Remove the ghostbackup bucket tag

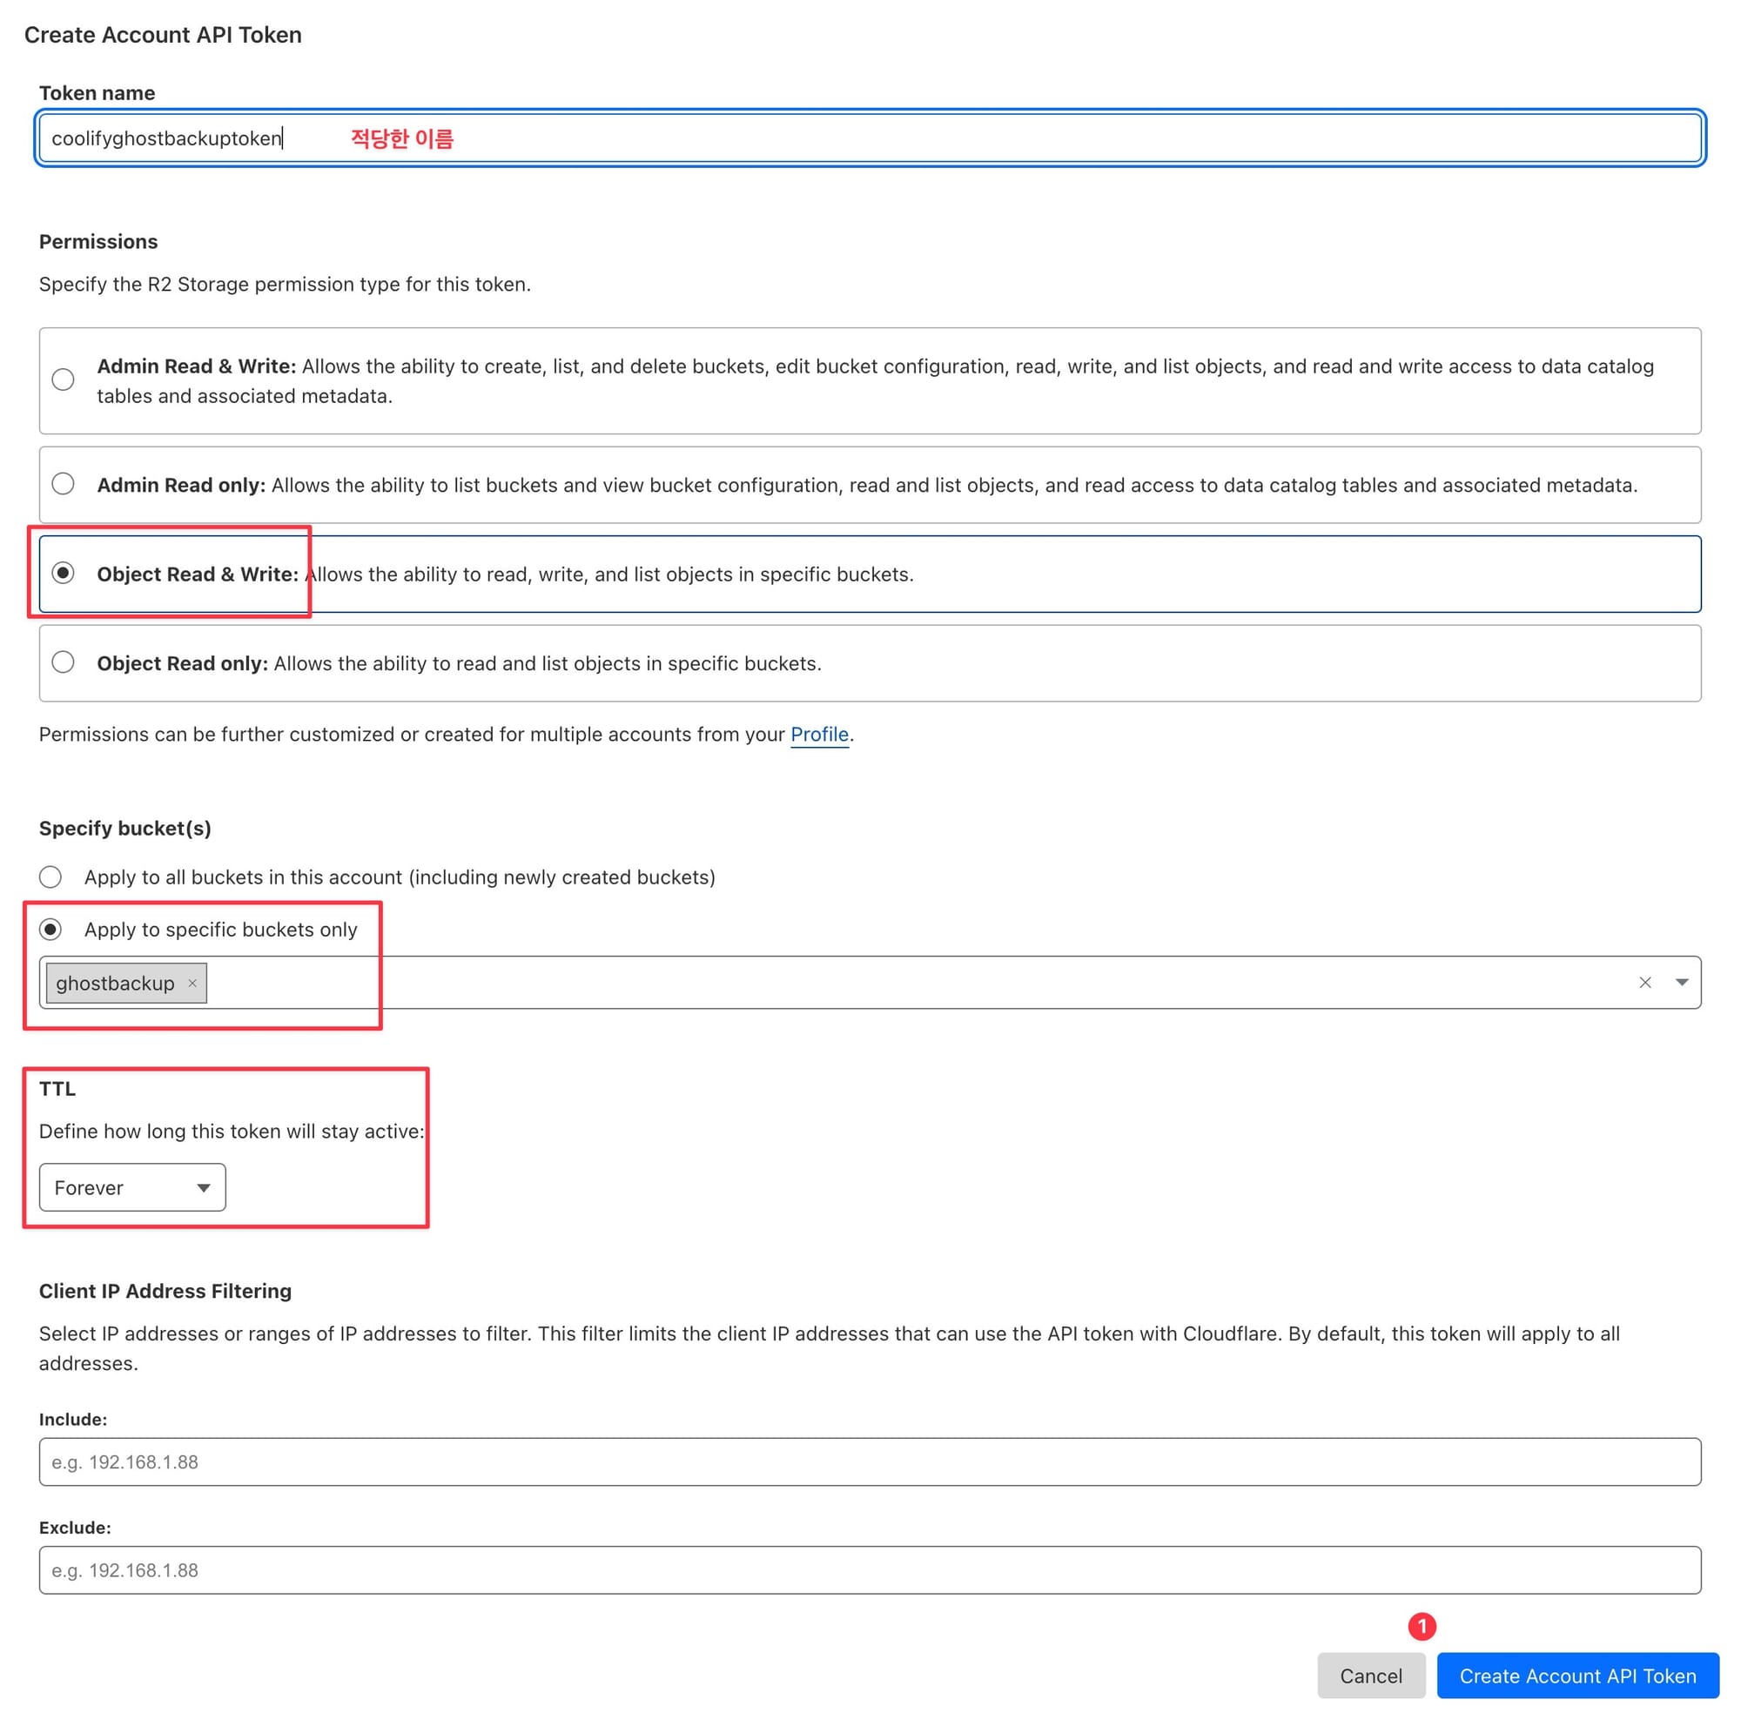coord(192,983)
